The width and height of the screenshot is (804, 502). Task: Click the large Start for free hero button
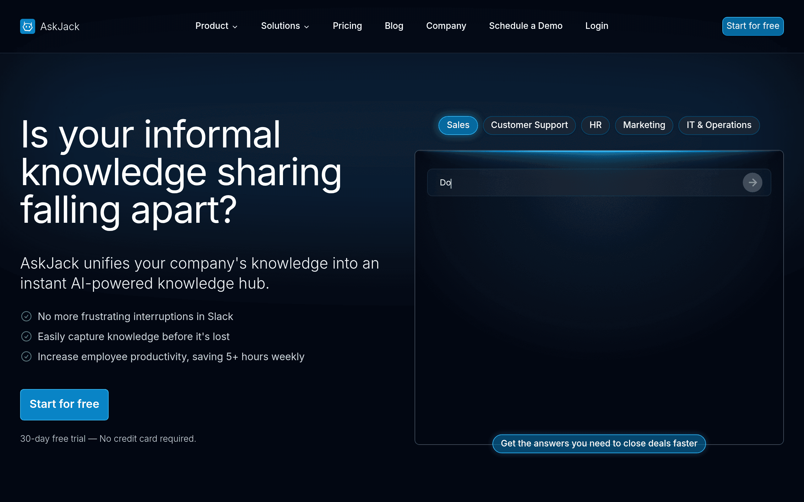click(64, 404)
